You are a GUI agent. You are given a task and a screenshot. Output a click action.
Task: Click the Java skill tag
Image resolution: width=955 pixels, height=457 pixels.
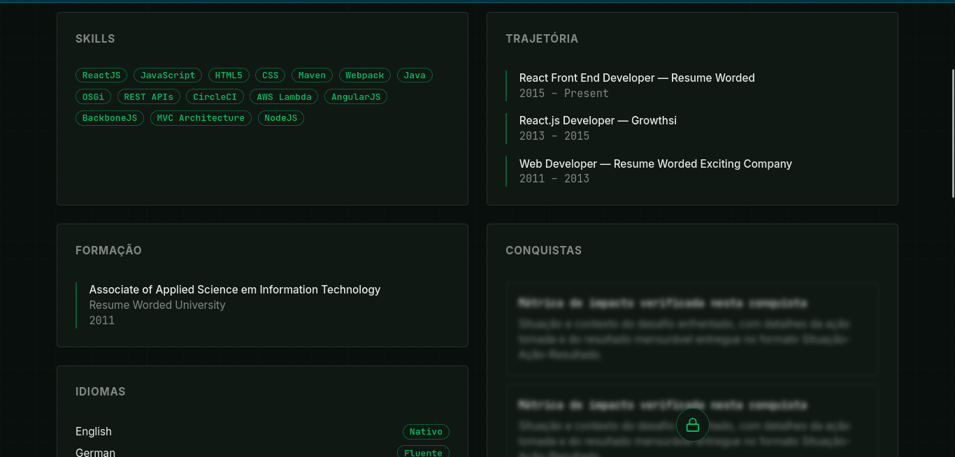click(x=415, y=75)
